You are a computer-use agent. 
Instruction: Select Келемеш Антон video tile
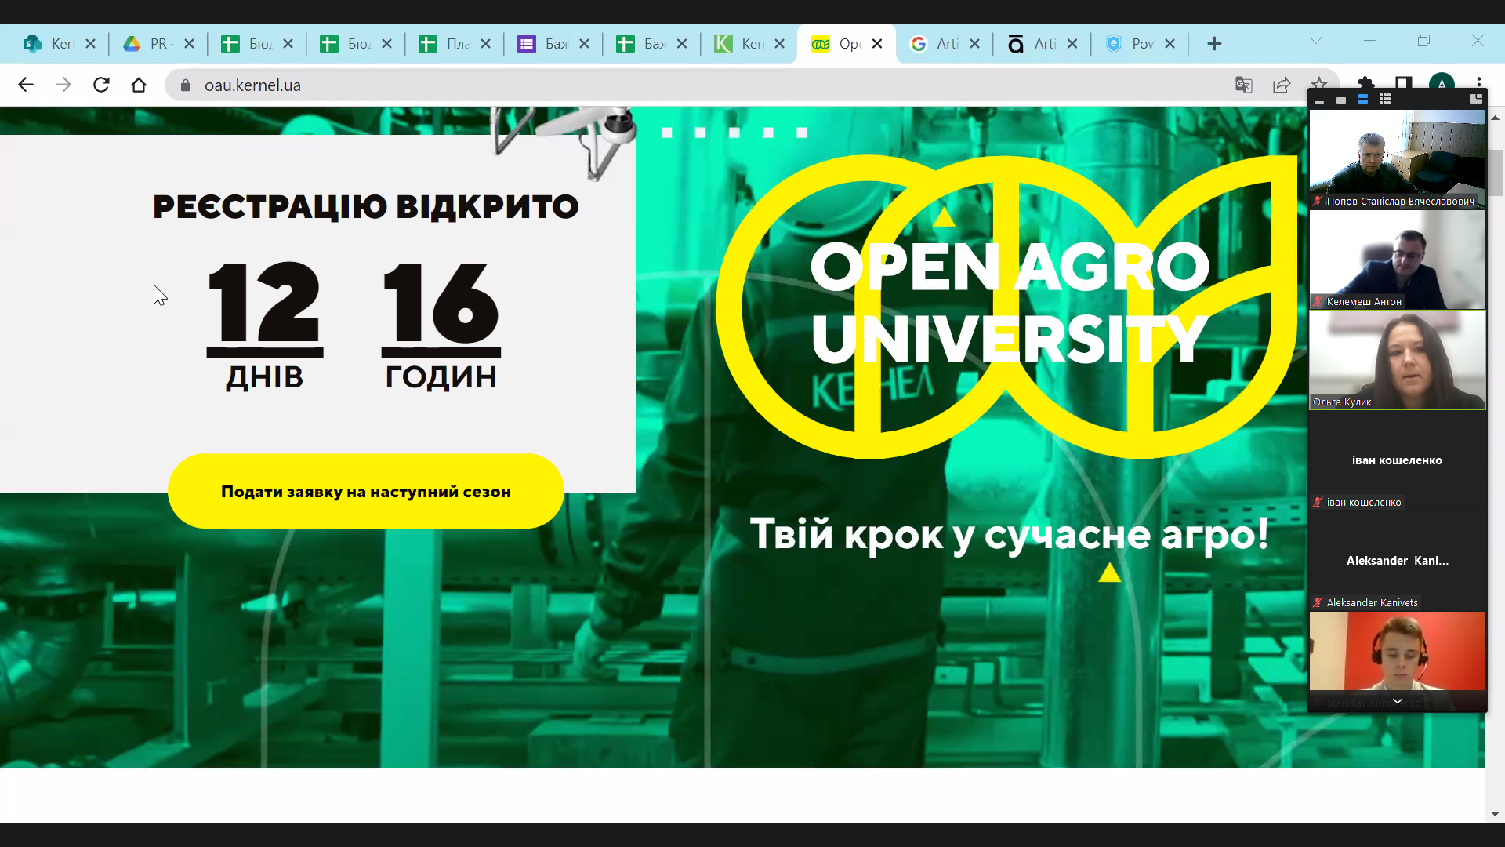coord(1398,260)
